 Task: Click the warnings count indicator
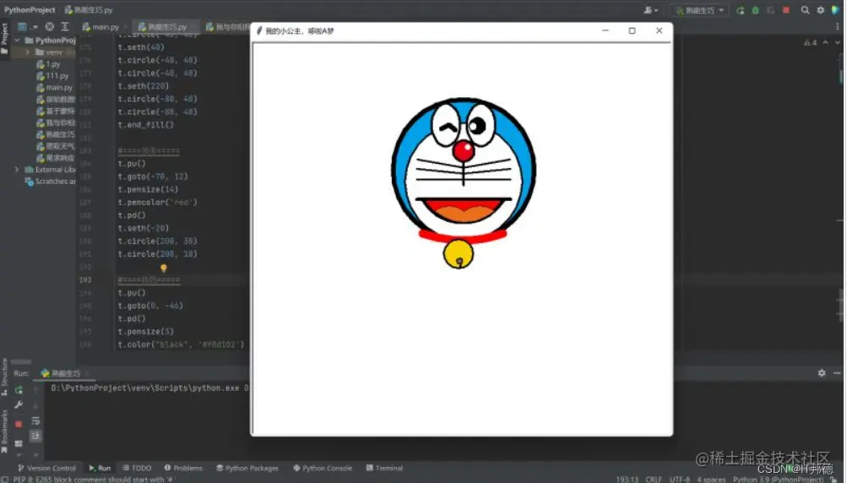(811, 43)
